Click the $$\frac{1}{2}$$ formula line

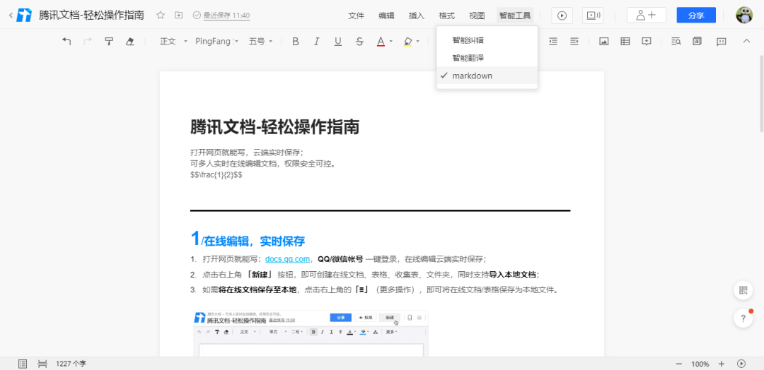click(216, 175)
